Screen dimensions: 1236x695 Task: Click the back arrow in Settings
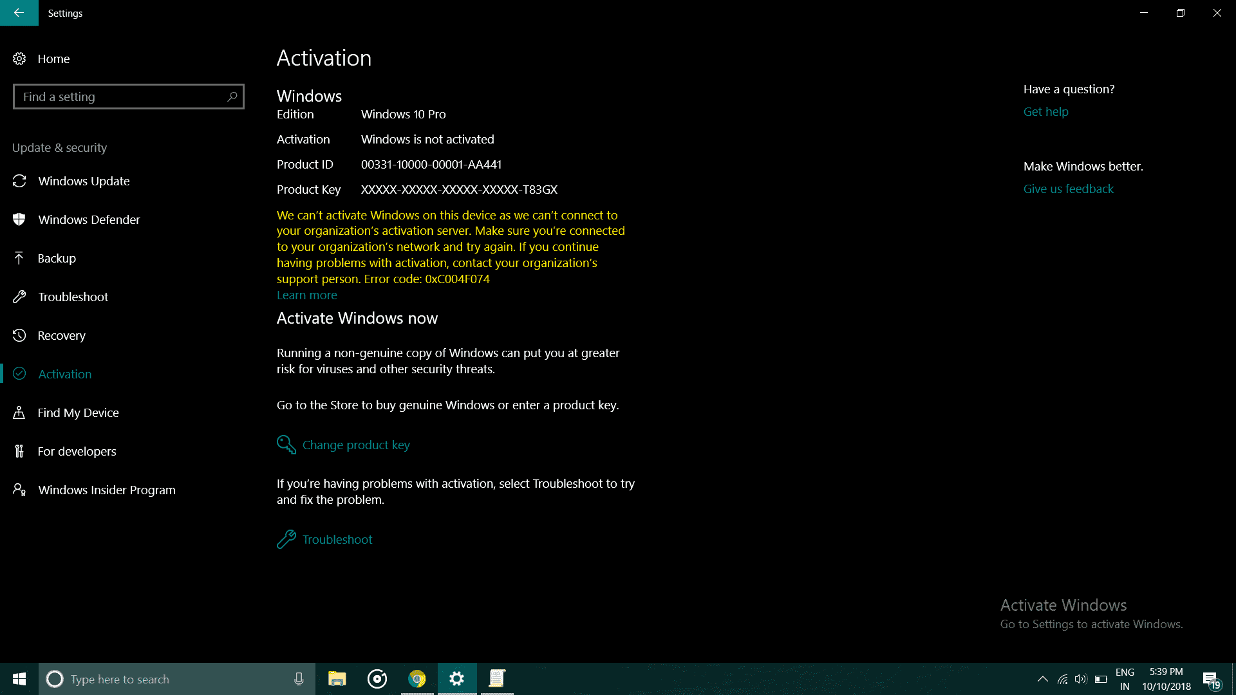19,13
